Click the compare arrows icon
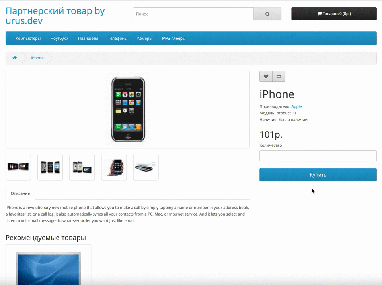This screenshot has width=382, height=285. (x=279, y=77)
